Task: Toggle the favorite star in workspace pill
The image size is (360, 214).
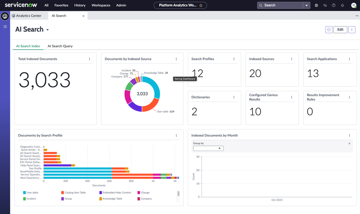Action: tap(201, 5)
